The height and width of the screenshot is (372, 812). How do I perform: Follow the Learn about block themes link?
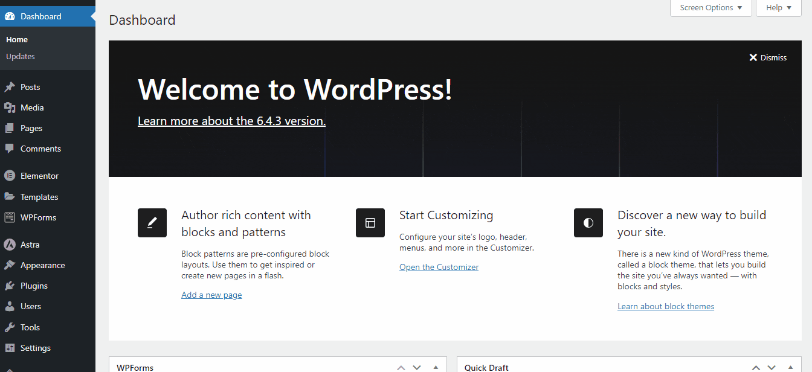click(665, 306)
